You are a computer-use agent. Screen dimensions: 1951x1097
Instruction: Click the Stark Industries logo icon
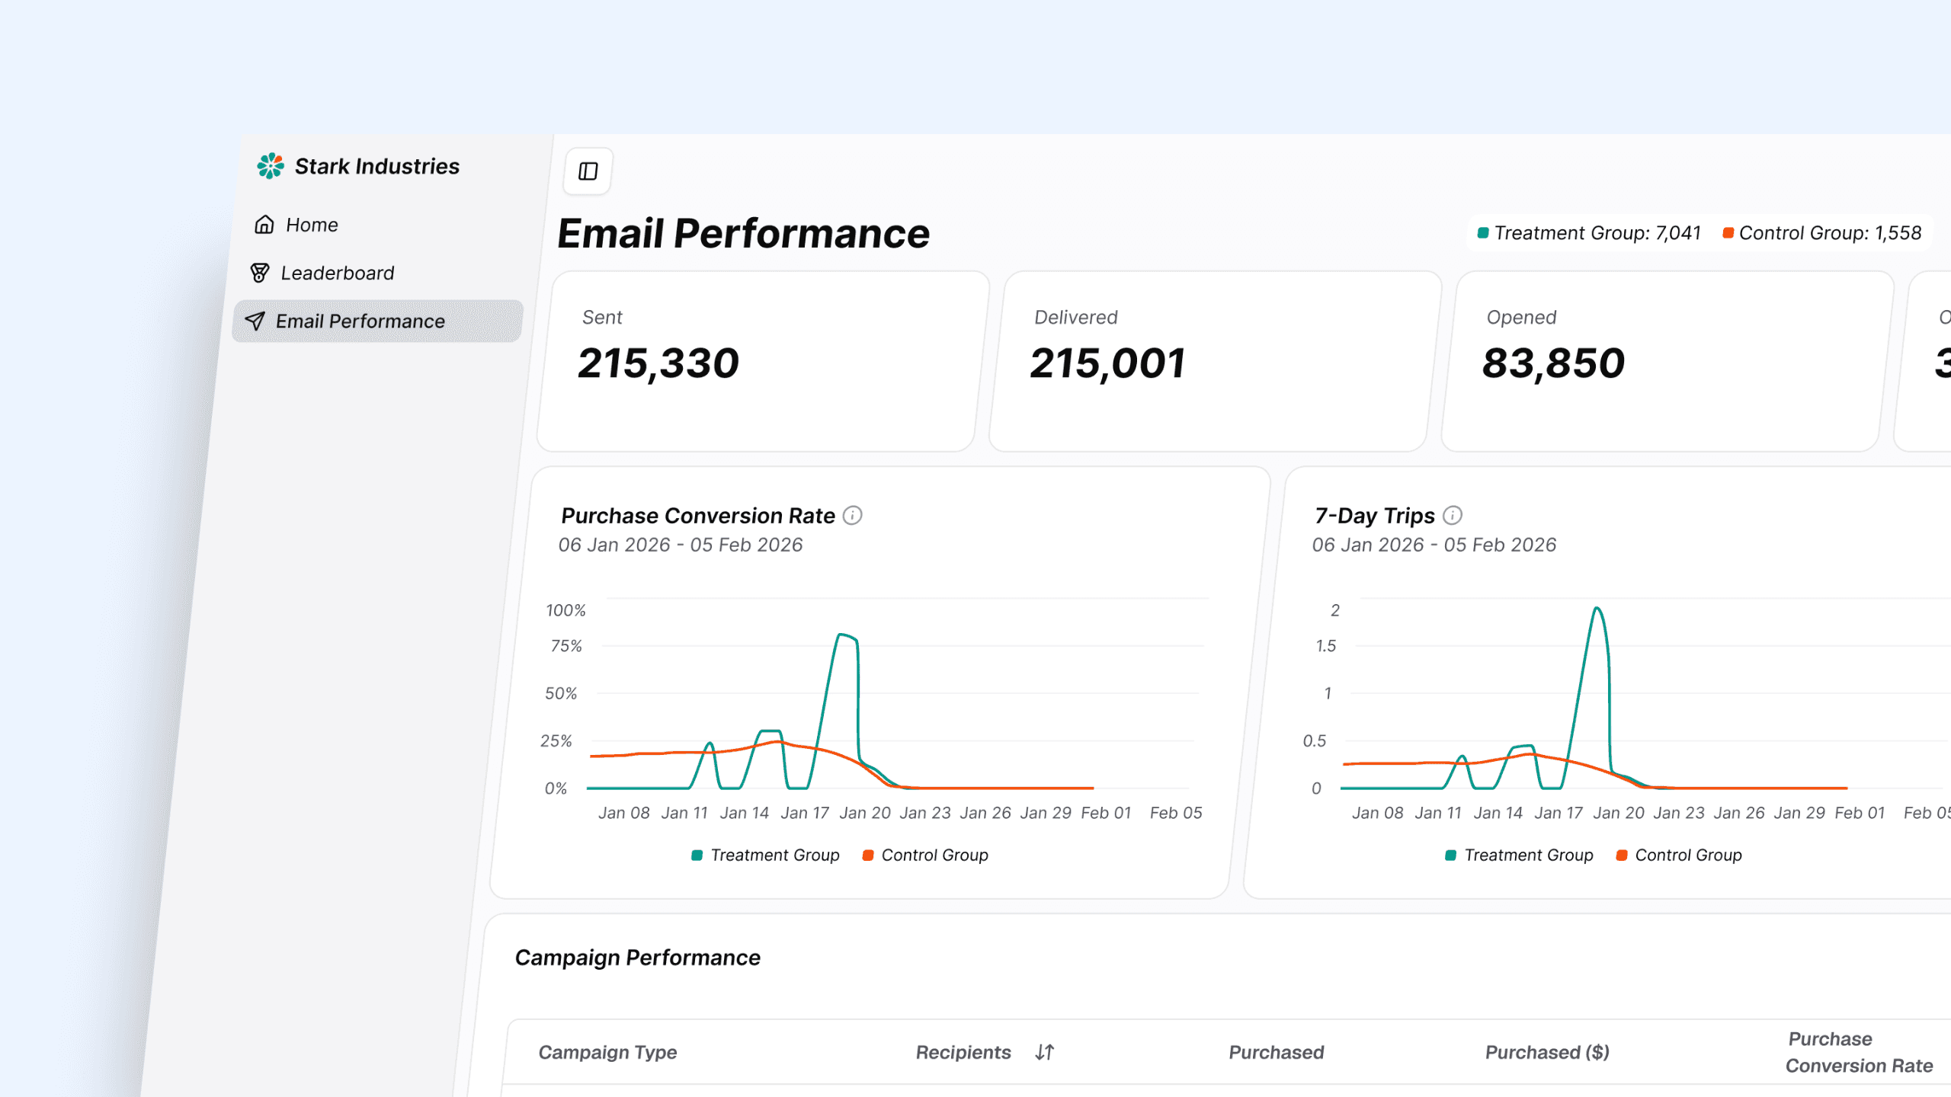click(271, 166)
